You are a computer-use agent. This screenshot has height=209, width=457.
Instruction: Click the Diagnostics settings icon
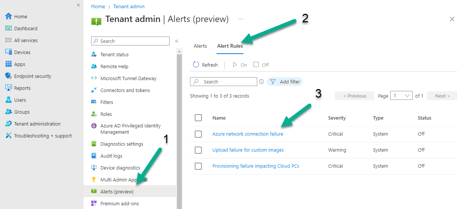coord(94,144)
